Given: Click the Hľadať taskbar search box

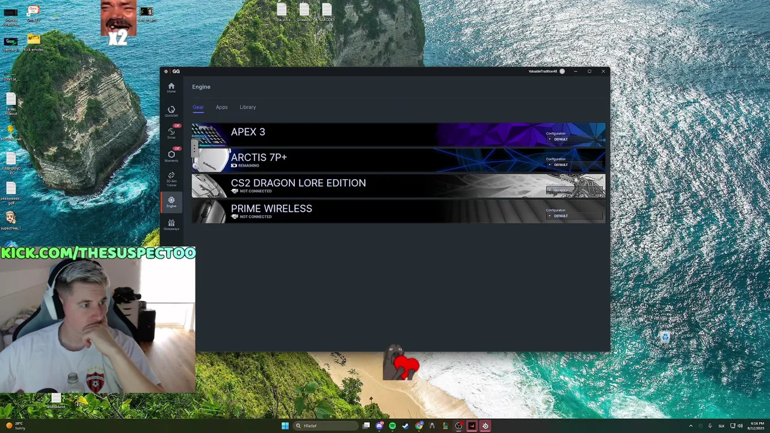Looking at the screenshot, I should (x=325, y=426).
